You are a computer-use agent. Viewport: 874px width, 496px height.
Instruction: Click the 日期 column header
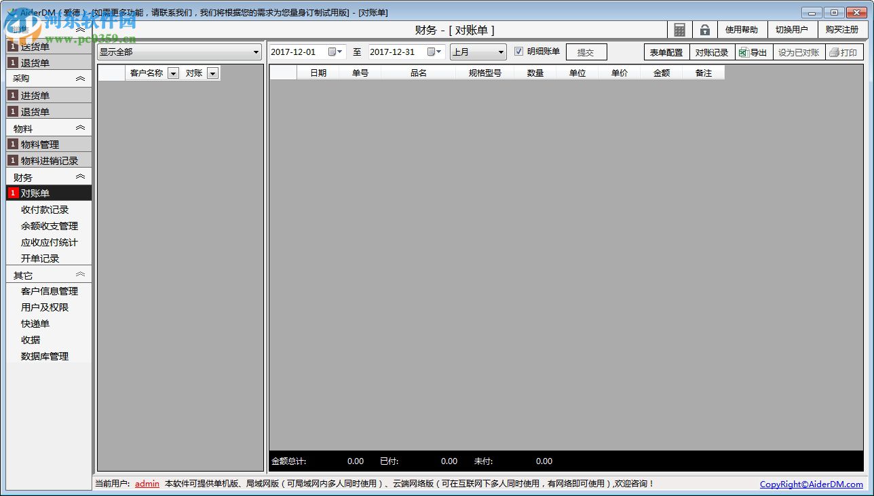coord(318,73)
